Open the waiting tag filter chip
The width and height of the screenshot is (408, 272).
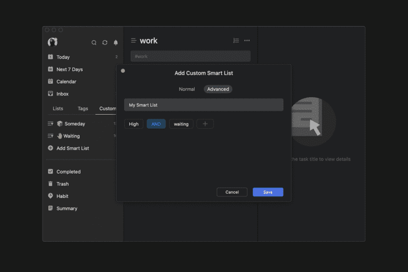181,124
